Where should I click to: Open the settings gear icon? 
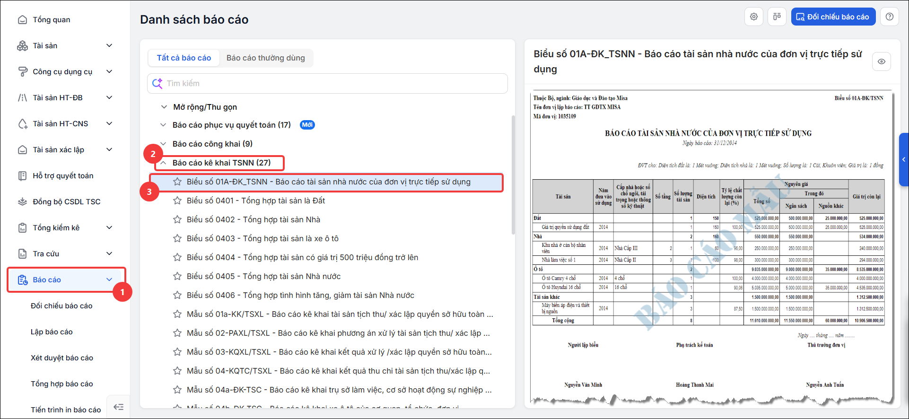click(x=754, y=17)
